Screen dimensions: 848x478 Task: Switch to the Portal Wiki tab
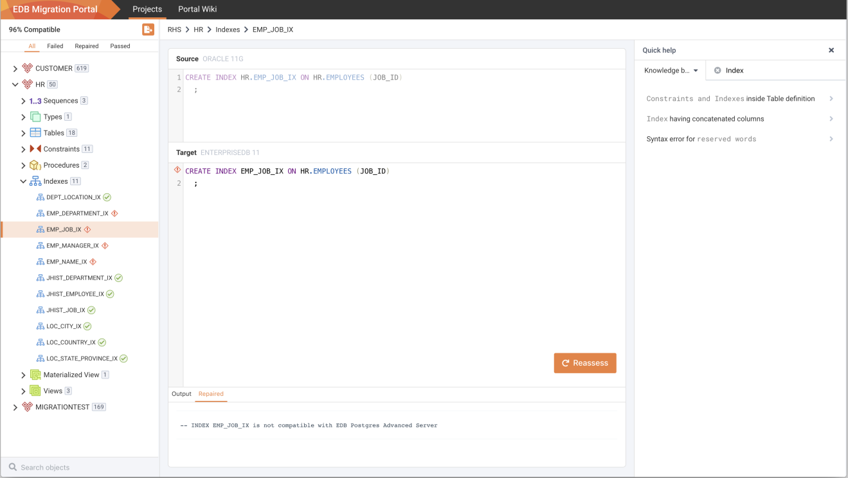click(x=197, y=9)
